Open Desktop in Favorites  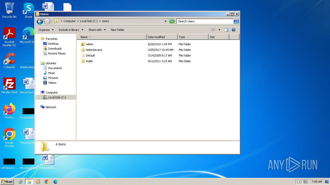pyautogui.click(x=53, y=44)
